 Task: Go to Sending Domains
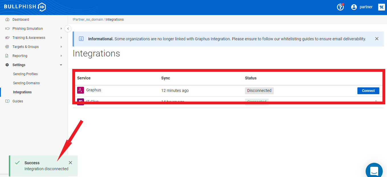click(26, 83)
